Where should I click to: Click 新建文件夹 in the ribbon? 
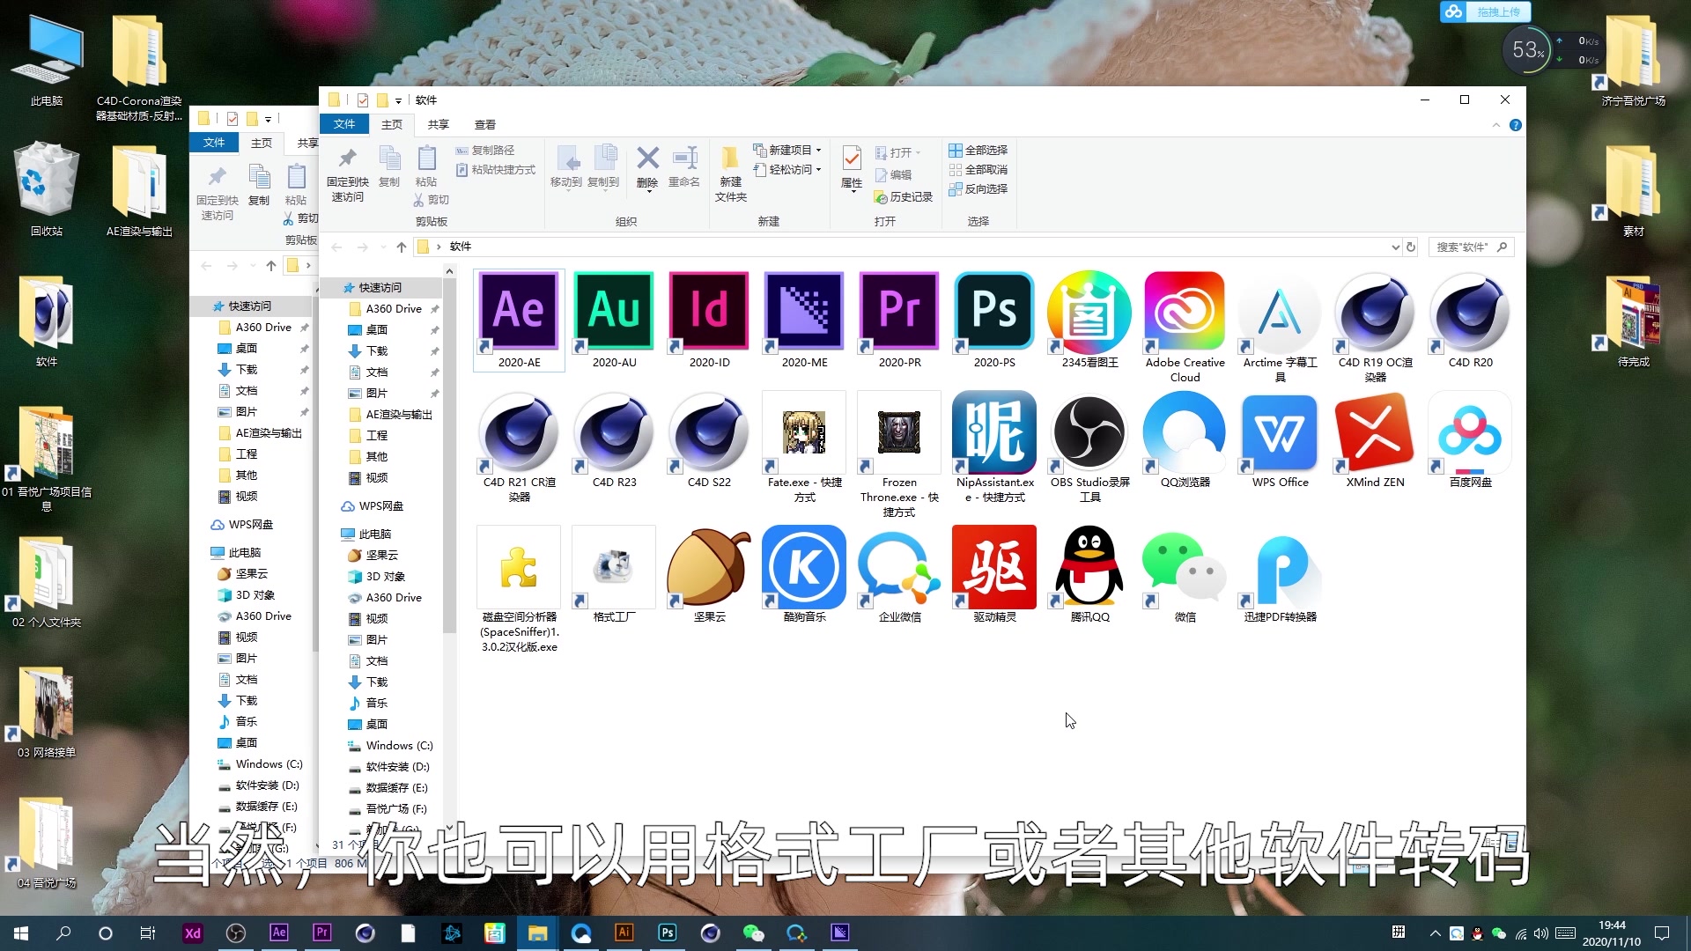[730, 173]
